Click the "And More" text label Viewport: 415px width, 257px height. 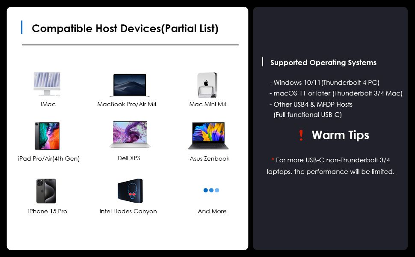(212, 211)
